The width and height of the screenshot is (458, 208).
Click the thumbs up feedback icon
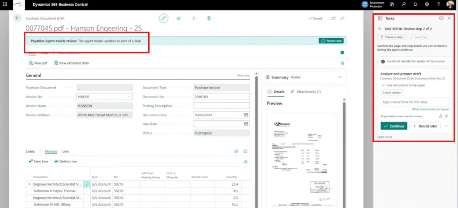click(440, 116)
